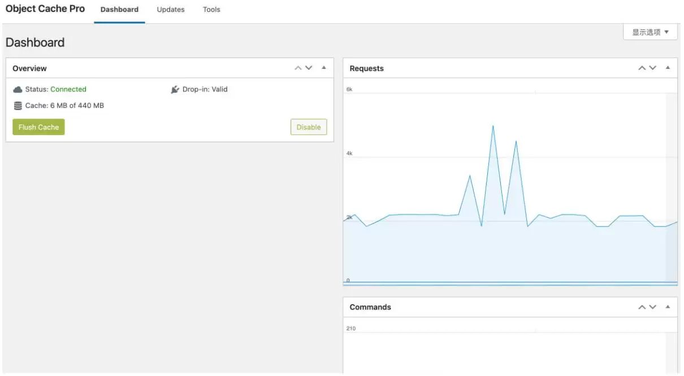Click the 'Drop-in: Valid' text
Screen dimensions: 684x376
(x=205, y=89)
